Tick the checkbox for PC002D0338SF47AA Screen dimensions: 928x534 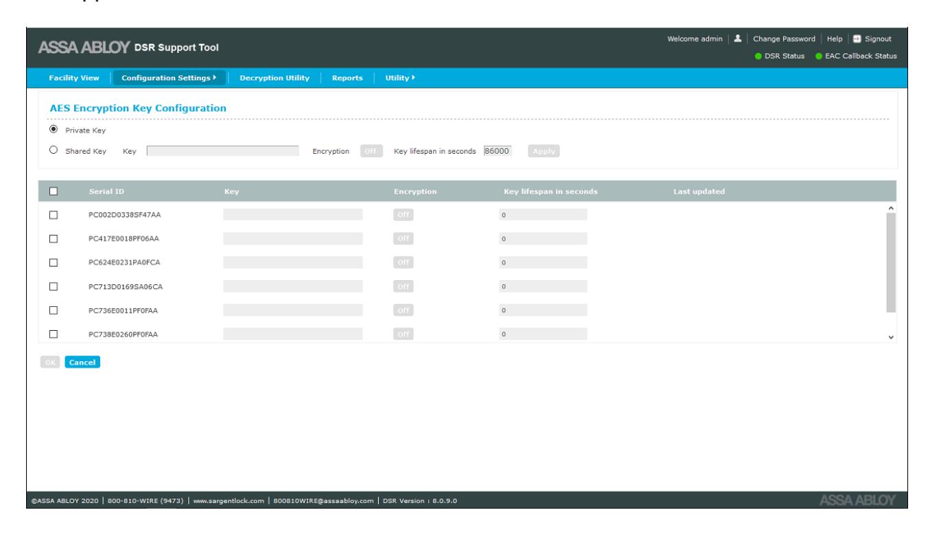point(54,215)
